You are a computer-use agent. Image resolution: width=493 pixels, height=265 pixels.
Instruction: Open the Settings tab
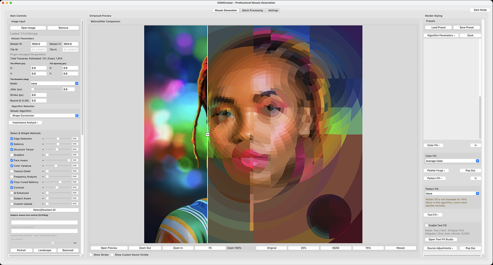pyautogui.click(x=273, y=10)
